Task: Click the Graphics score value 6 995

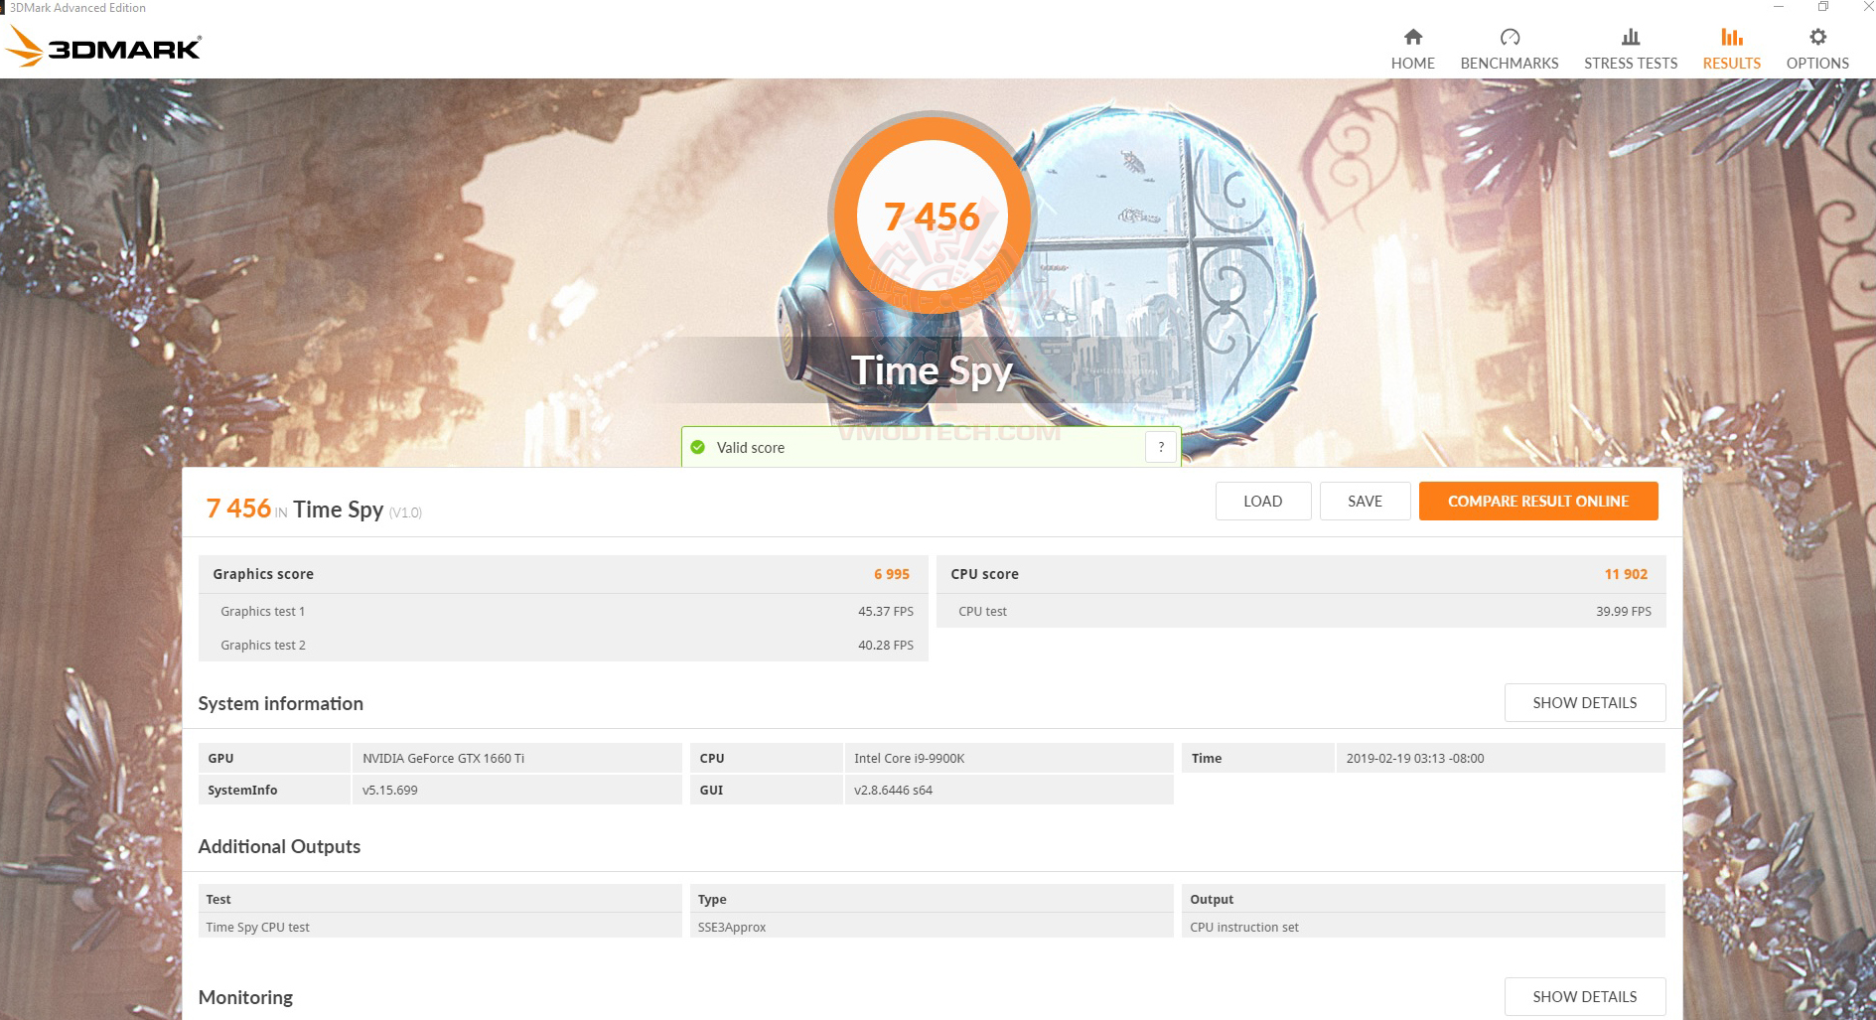Action: pyautogui.click(x=892, y=574)
